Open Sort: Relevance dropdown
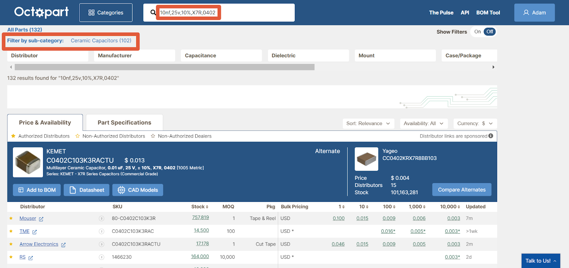This screenshot has width=569, height=268. 368,123
